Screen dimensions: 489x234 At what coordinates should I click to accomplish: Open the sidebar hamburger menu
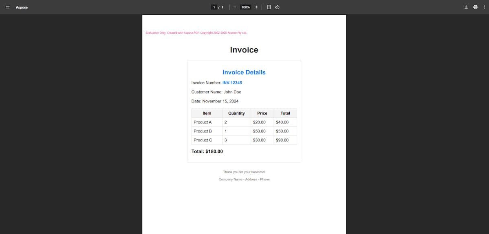[x=7, y=7]
